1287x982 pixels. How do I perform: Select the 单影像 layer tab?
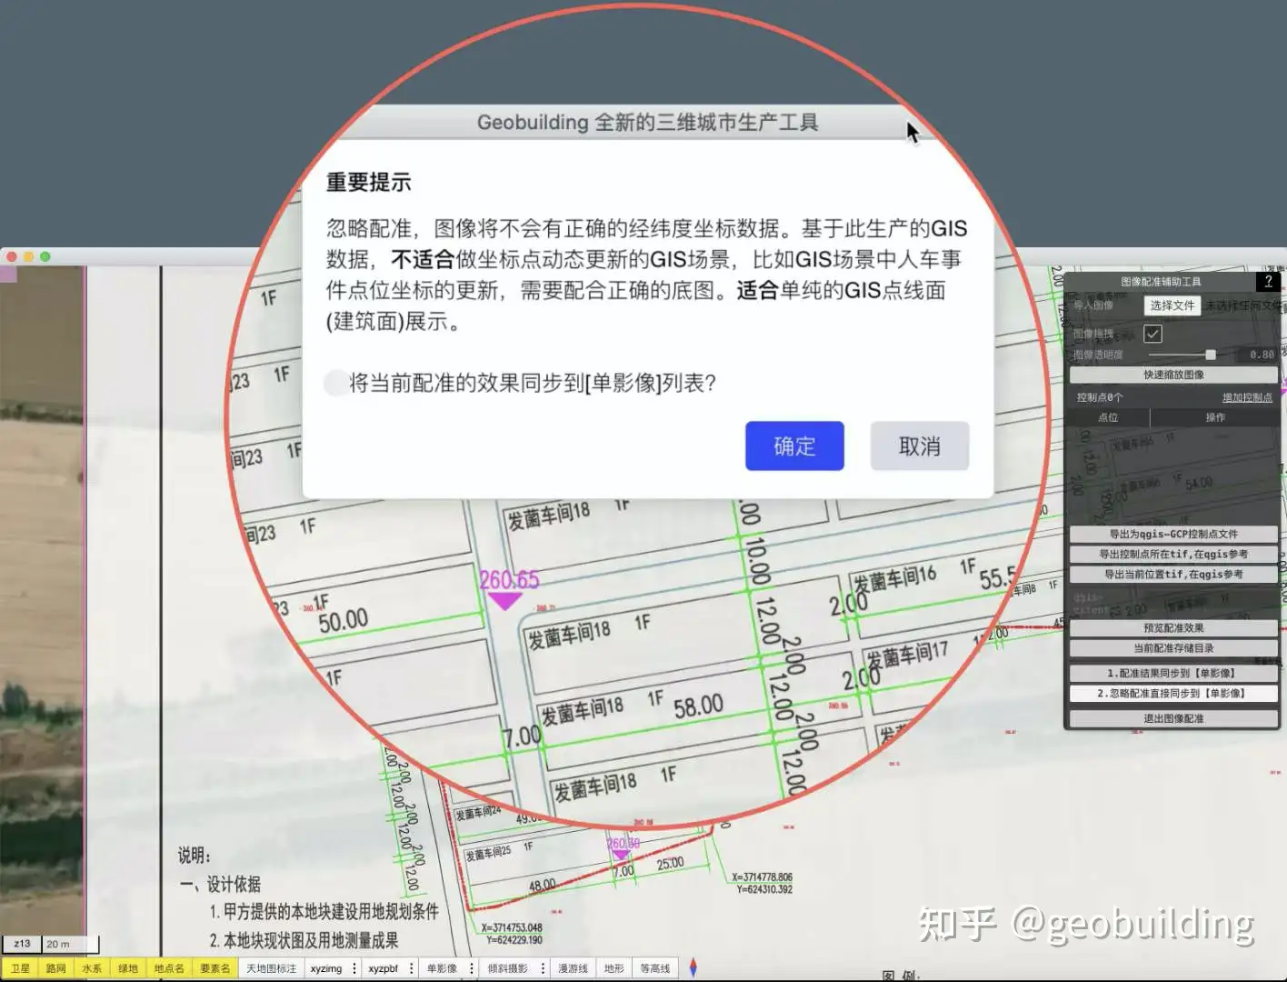pyautogui.click(x=442, y=968)
